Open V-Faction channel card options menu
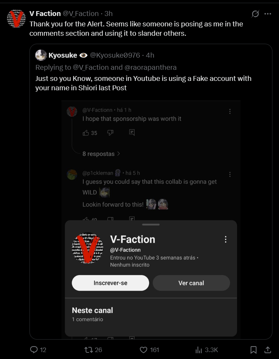Image resolution: width=279 pixels, height=359 pixels. [226, 239]
